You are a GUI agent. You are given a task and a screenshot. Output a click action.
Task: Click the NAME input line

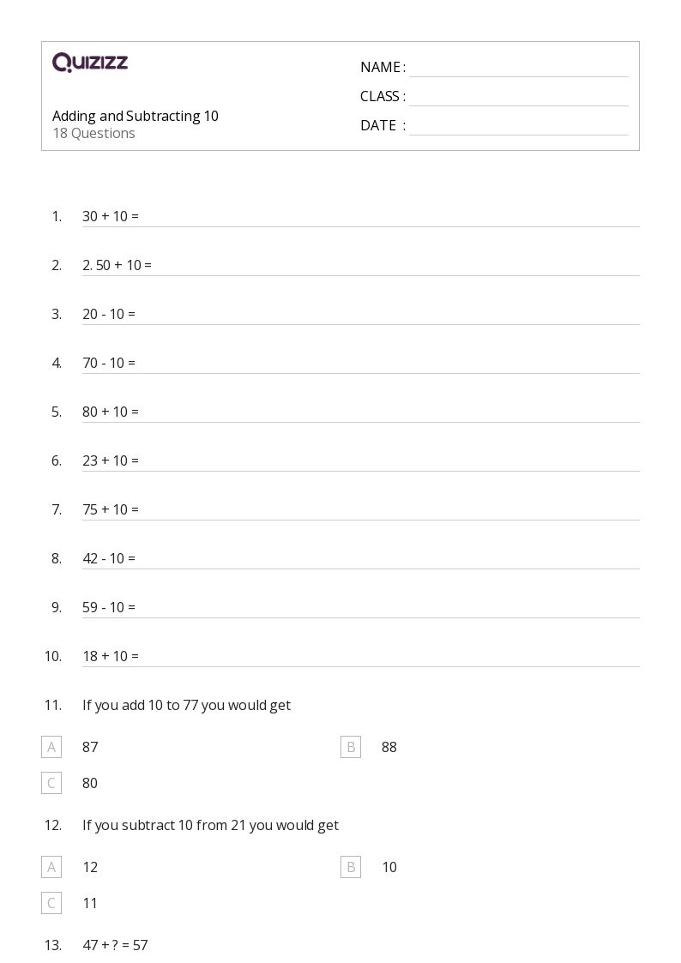pos(518,69)
